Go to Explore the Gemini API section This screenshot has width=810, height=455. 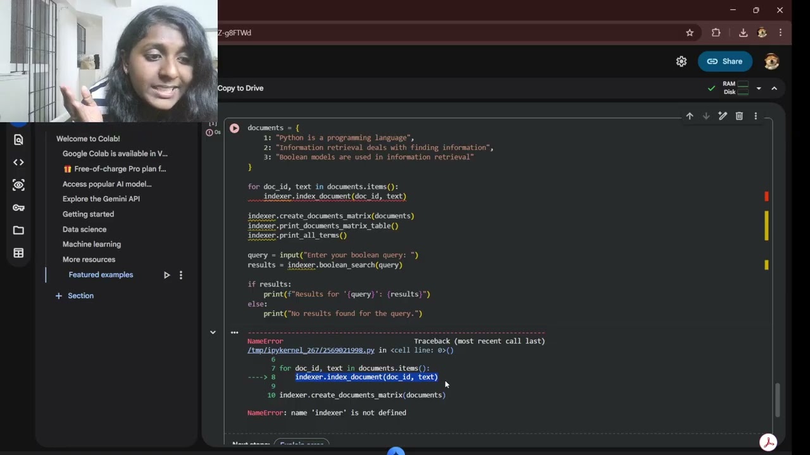pos(101,198)
